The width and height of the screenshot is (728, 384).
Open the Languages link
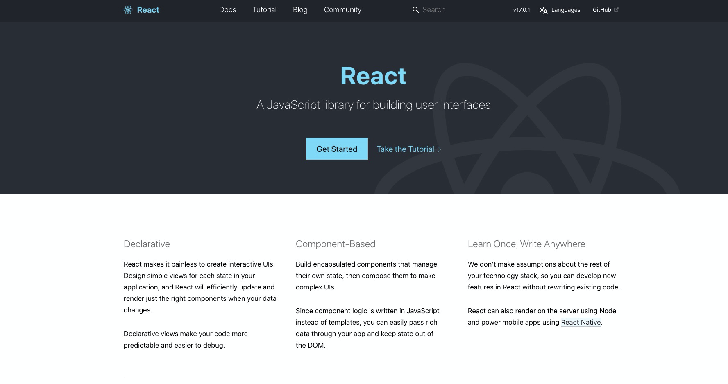point(566,10)
